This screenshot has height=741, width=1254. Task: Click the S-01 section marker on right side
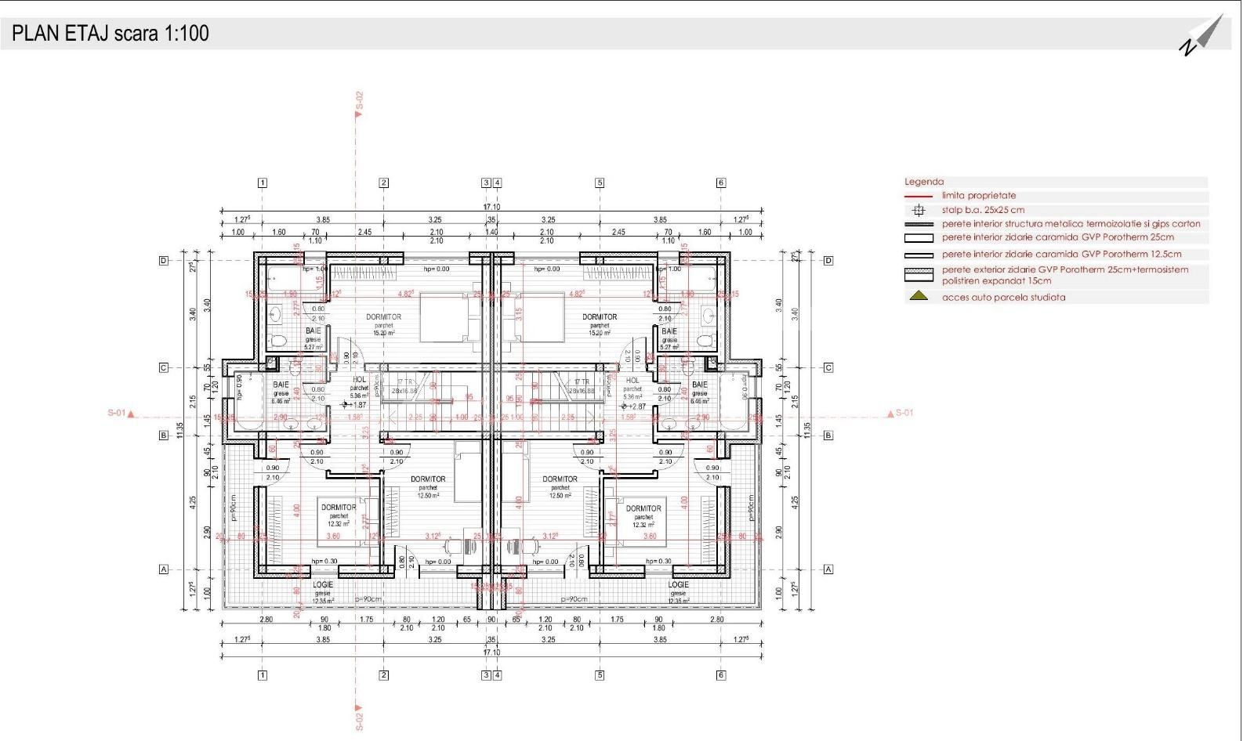[x=898, y=413]
